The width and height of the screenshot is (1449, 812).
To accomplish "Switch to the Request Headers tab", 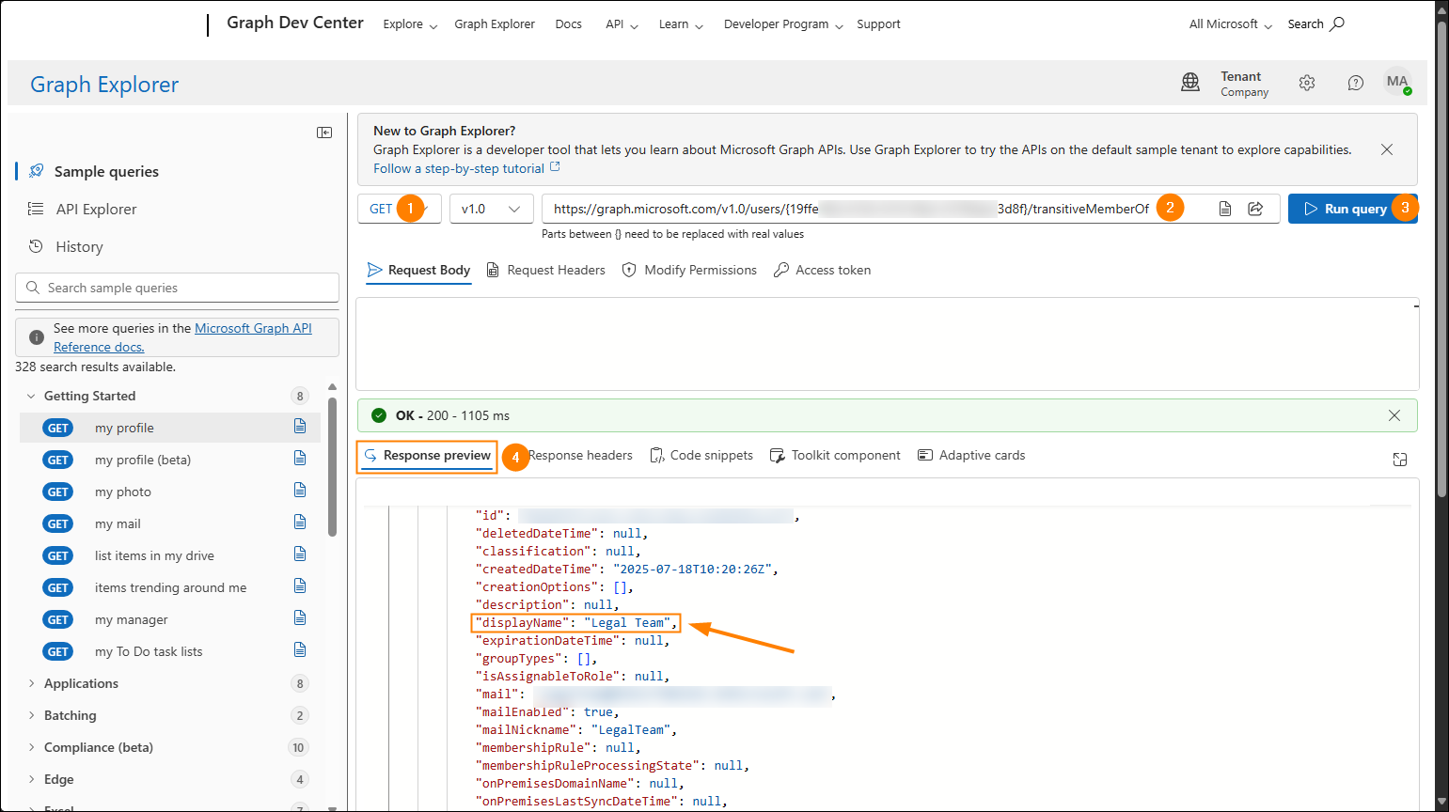I will coord(546,270).
